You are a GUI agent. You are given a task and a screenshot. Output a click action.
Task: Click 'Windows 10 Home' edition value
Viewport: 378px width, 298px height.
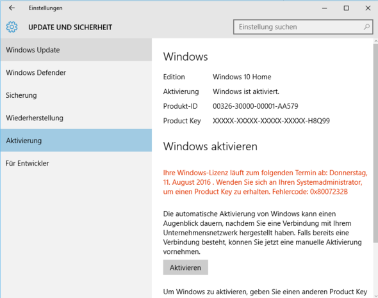click(x=242, y=77)
